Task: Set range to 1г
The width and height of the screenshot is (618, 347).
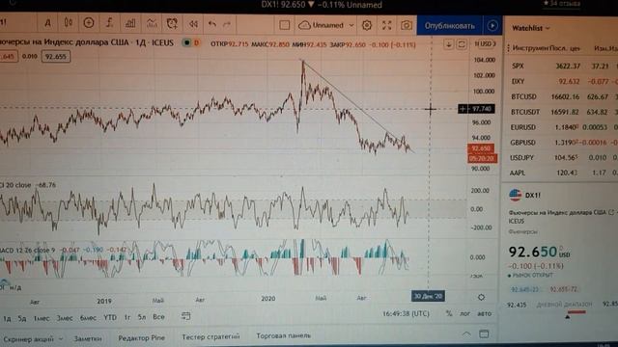Action: click(126, 317)
